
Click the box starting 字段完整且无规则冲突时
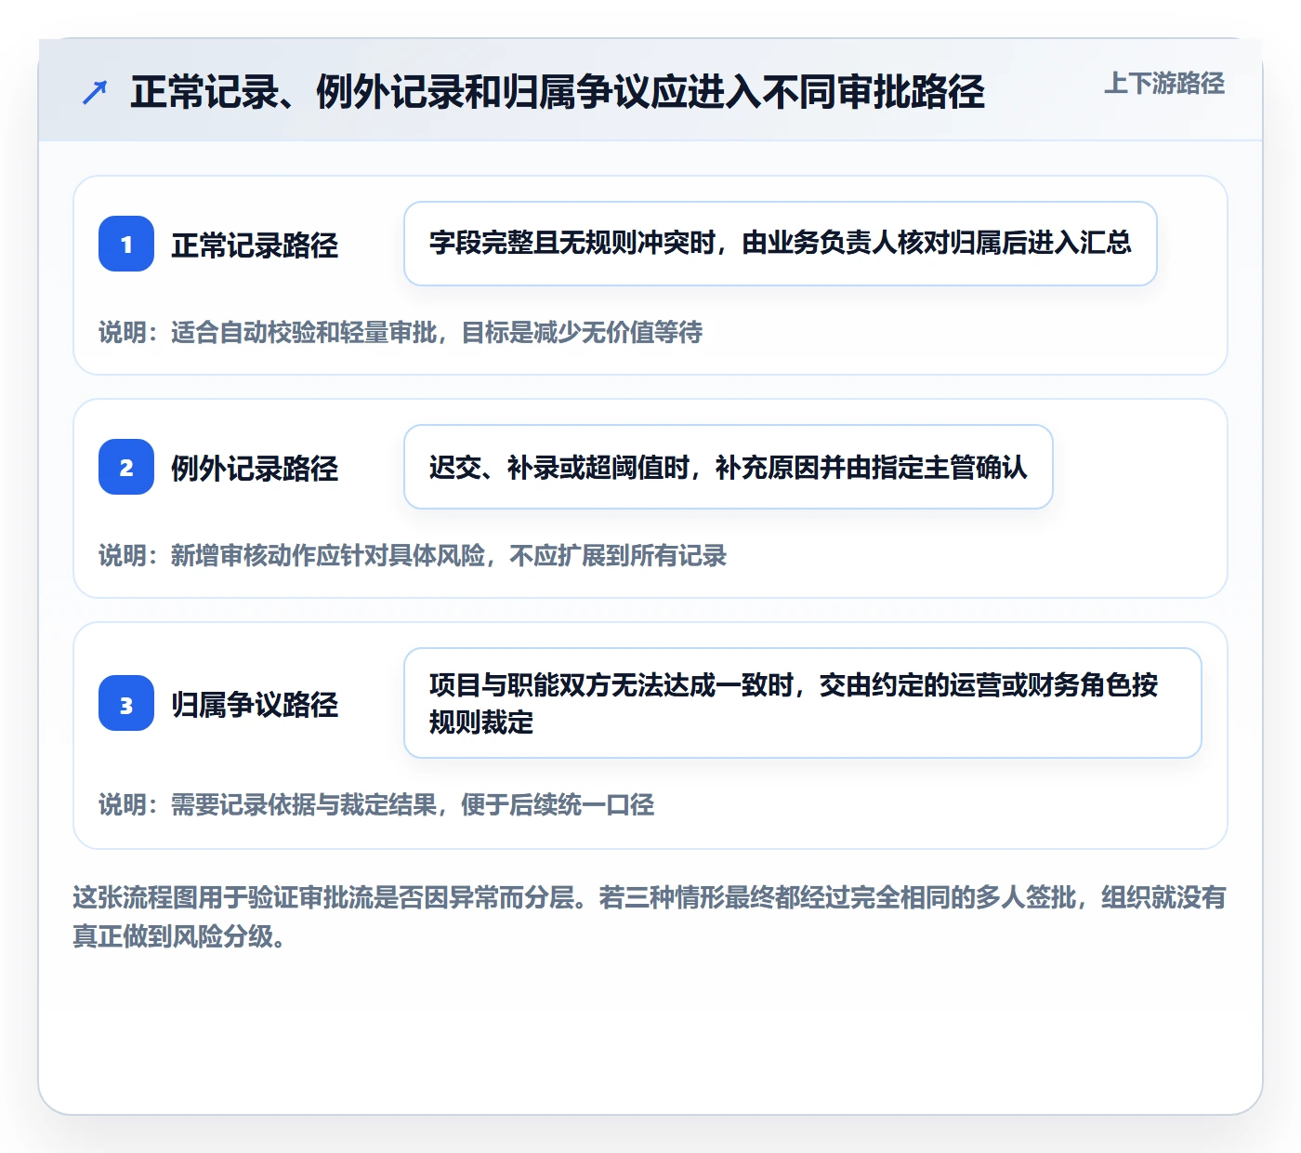point(781,244)
